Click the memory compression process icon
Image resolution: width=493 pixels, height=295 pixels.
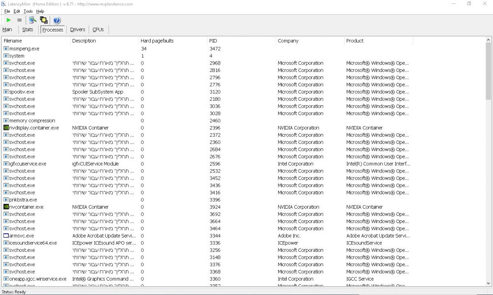pos(6,120)
